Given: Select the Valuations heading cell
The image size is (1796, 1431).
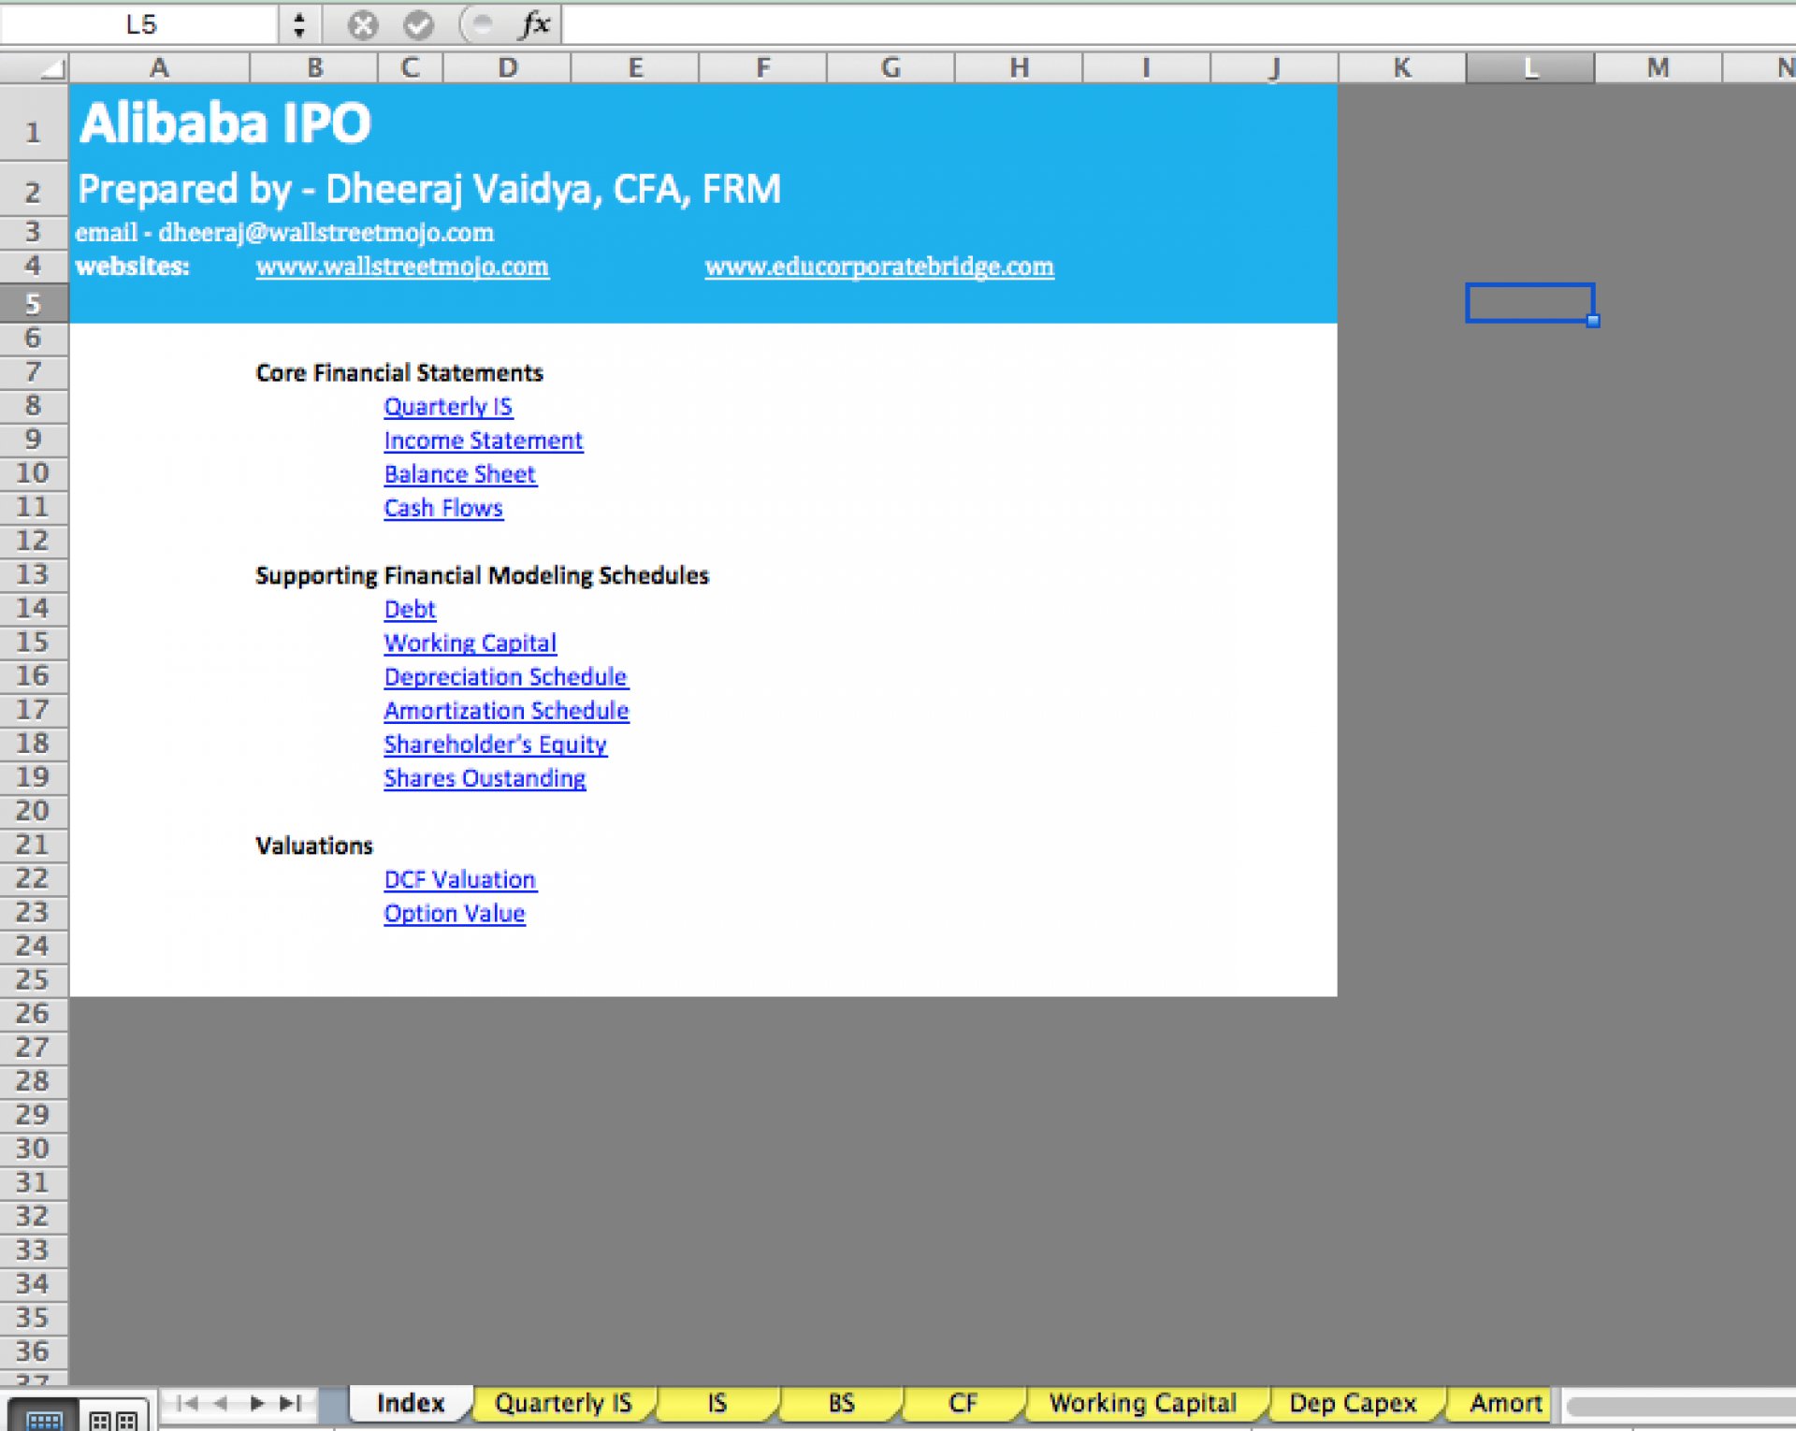Looking at the screenshot, I should click(314, 846).
